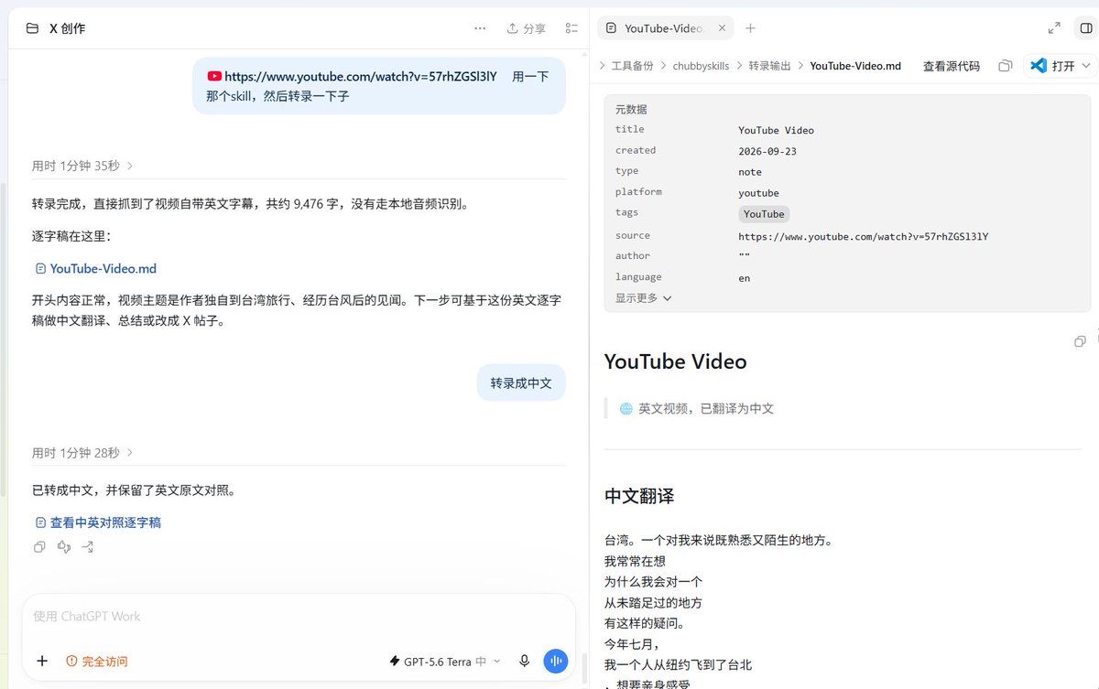Viewport: 1099px width, 689px height.
Task: Expand breadcrumb chevron before 工具备份
Action: click(602, 66)
